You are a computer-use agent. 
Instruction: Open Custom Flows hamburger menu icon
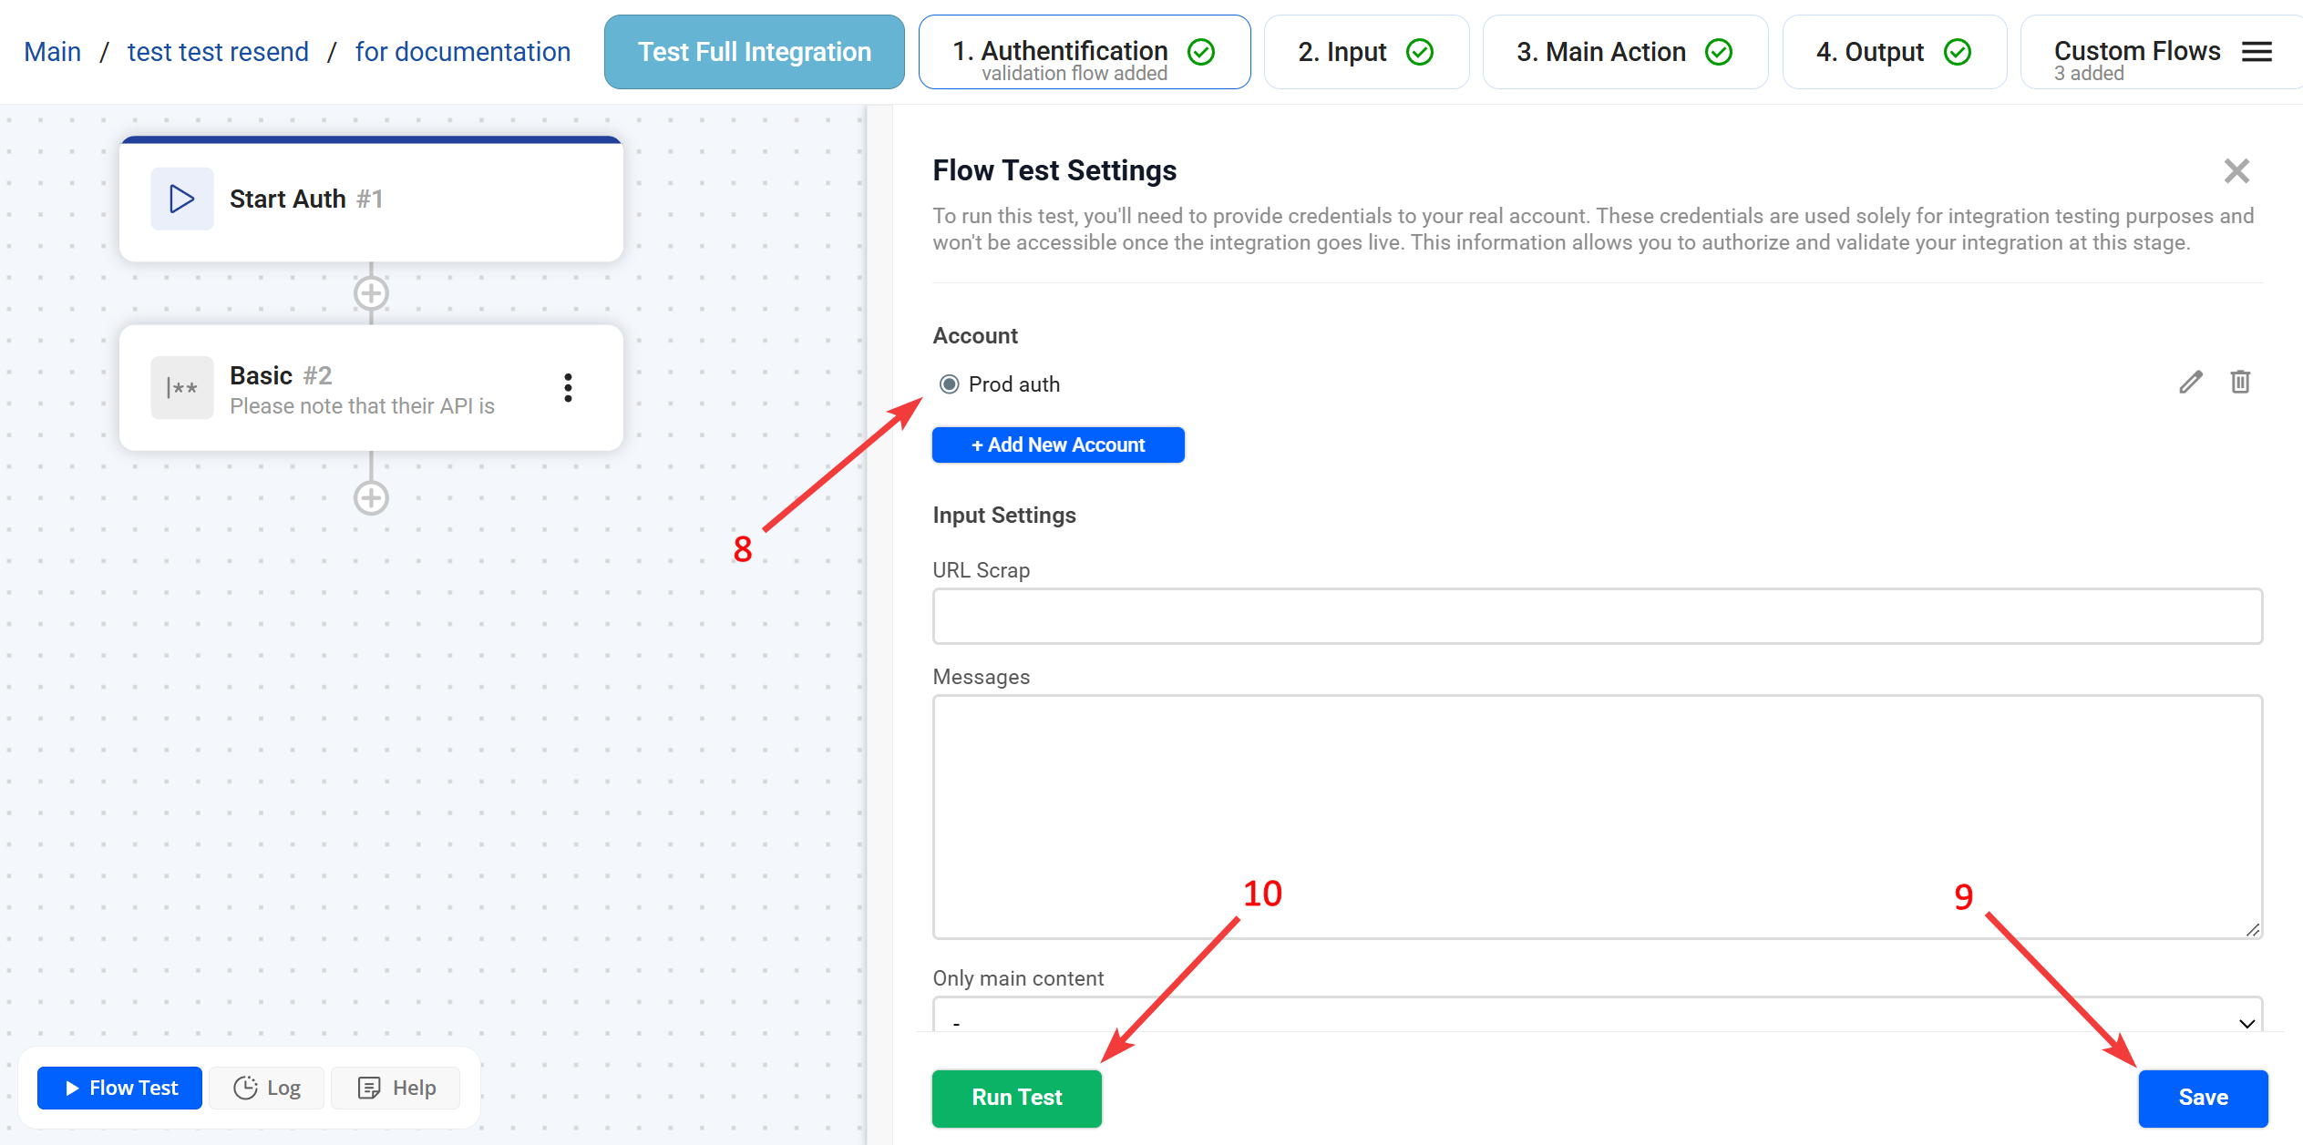(2256, 52)
